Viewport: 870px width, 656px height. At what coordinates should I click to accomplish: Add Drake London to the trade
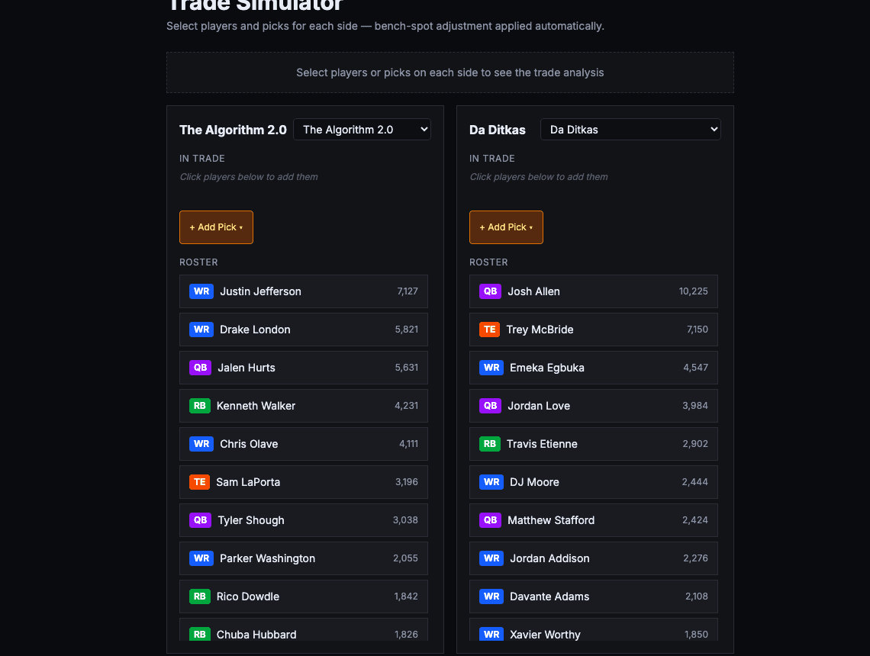coord(304,330)
